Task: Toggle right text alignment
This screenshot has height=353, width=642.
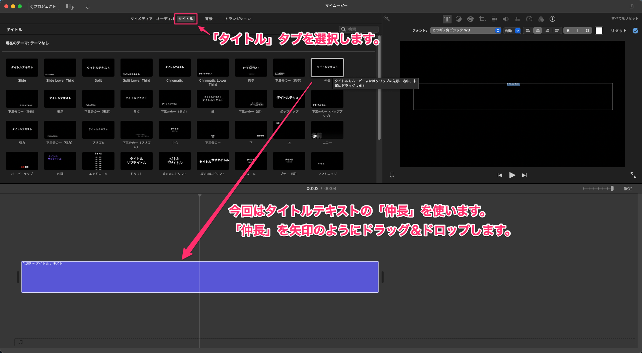Action: [x=547, y=30]
